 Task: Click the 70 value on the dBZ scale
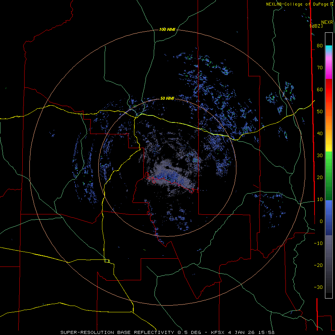click(320, 68)
